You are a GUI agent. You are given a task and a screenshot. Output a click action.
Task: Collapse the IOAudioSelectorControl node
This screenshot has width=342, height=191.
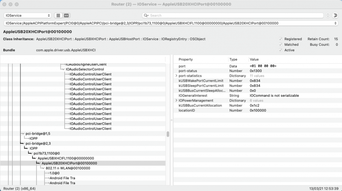(63, 69)
